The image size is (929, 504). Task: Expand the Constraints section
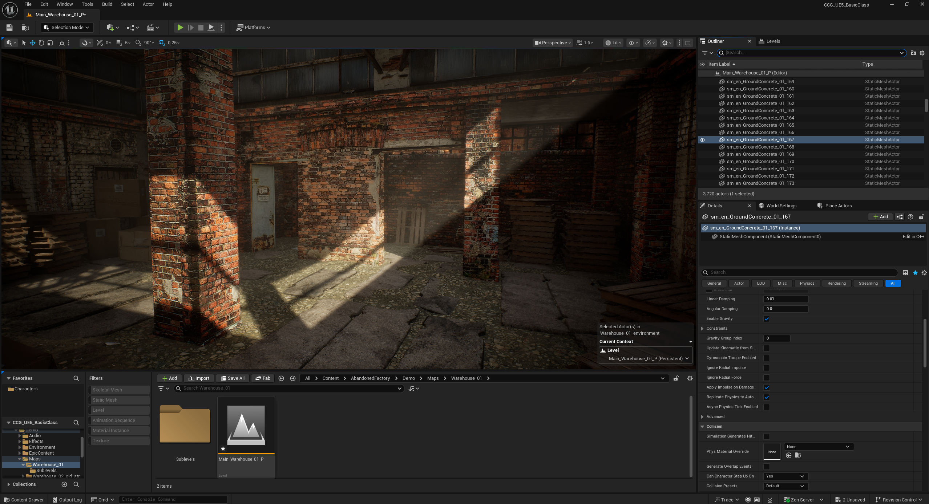coord(703,329)
